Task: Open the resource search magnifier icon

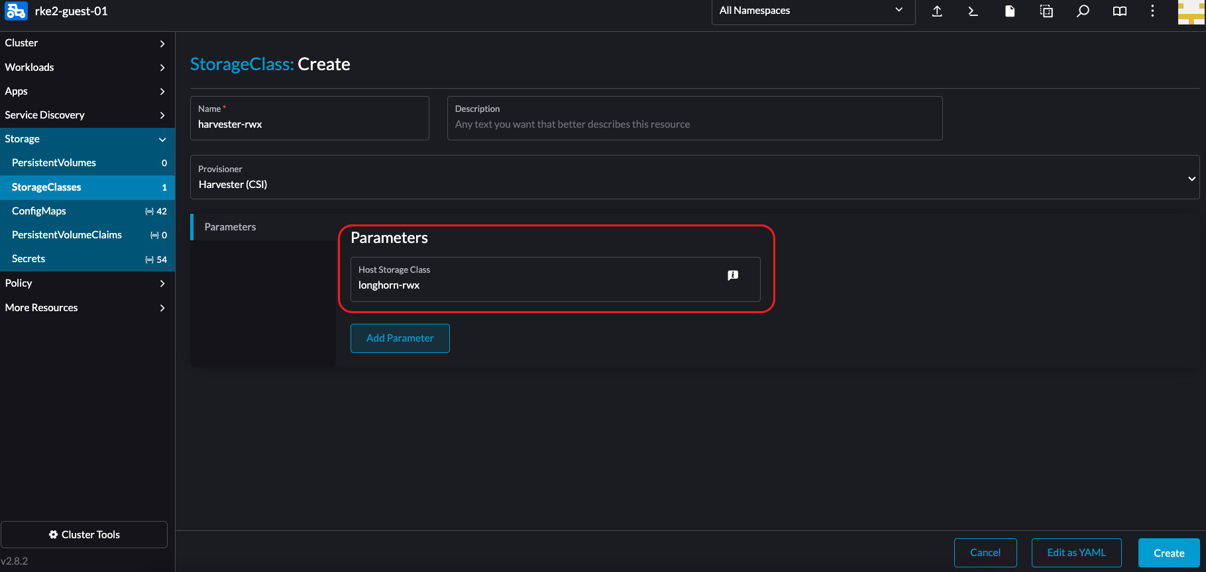Action: (1083, 11)
